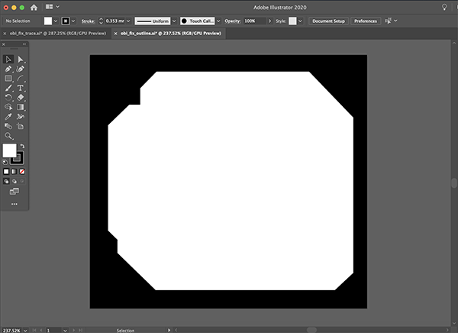Viewport: 458px width, 333px height.
Task: Open the arrange documents menu
Action: pos(52,7)
